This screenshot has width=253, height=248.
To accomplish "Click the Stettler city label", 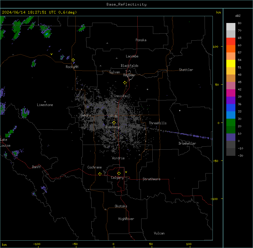I will coord(186,70).
